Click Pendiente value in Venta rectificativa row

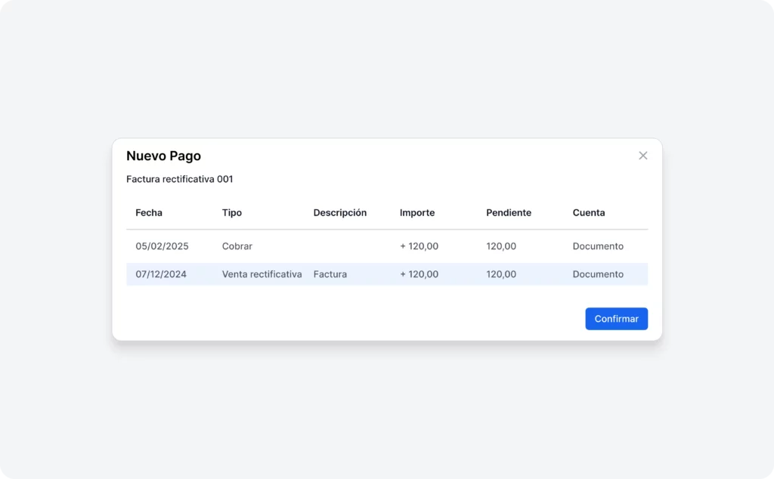pyautogui.click(x=501, y=274)
